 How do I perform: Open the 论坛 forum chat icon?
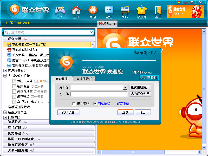pos(109,10)
